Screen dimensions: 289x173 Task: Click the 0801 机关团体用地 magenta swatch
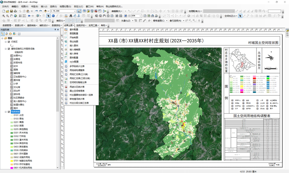click(12, 168)
